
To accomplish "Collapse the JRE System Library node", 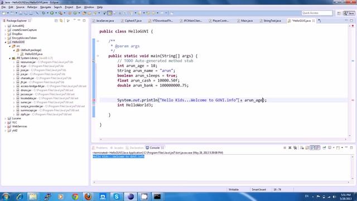I will point(10,58).
